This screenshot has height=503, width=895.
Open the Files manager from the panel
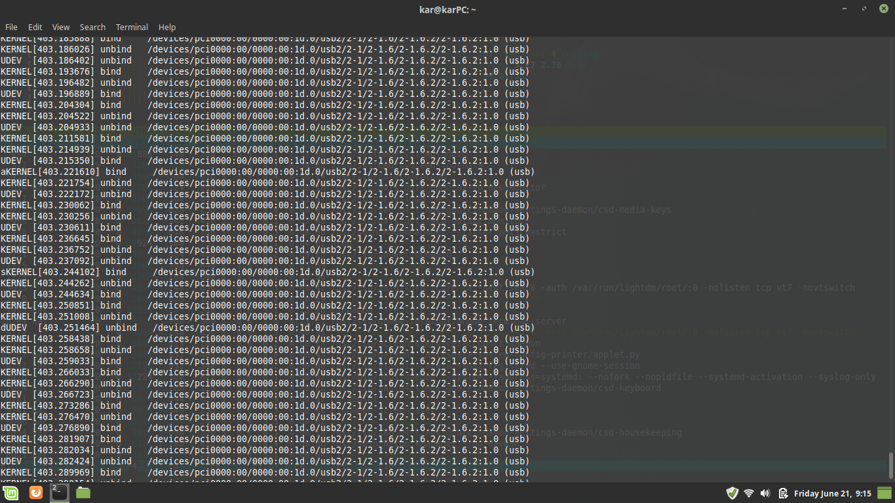(x=83, y=493)
